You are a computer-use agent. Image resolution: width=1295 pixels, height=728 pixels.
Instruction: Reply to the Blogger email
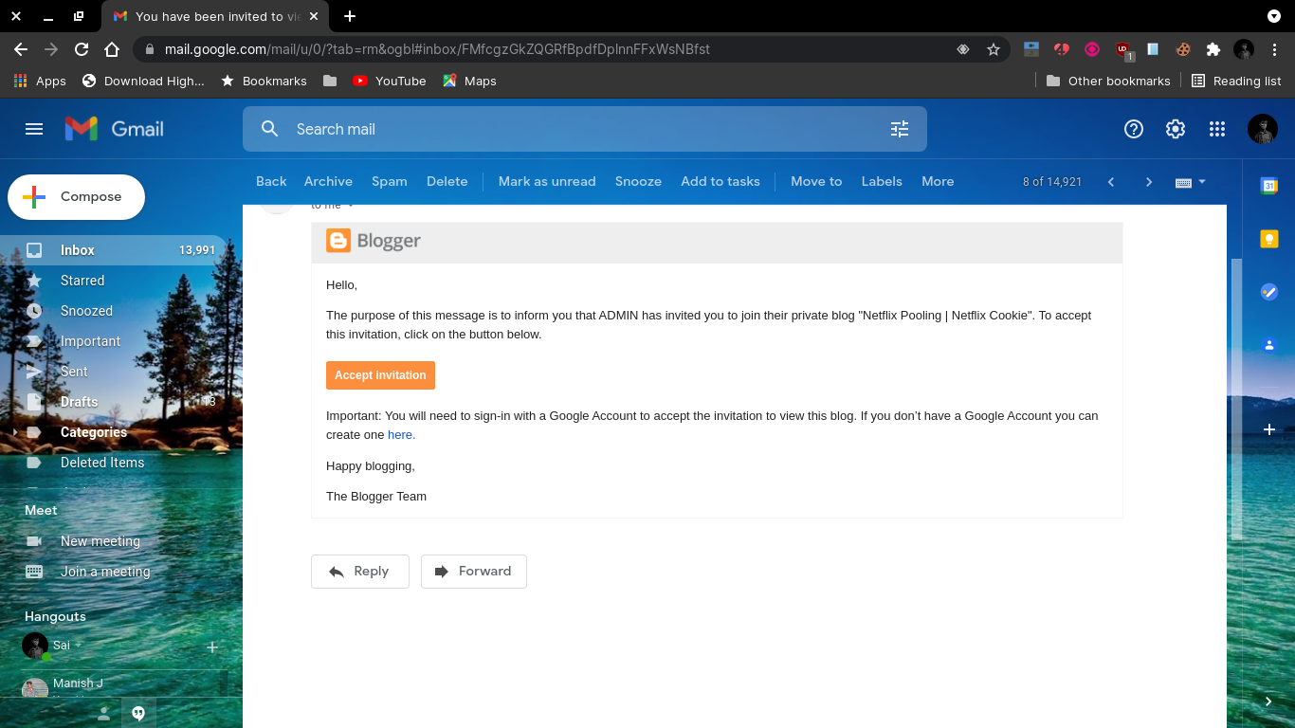click(x=360, y=572)
